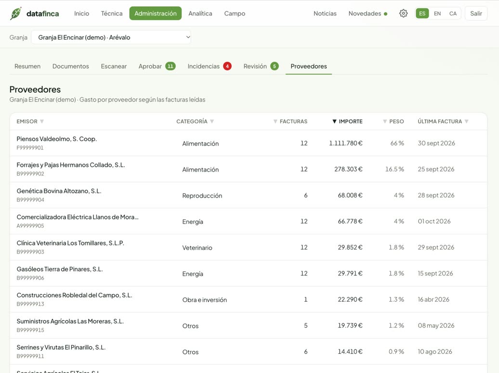Screen dimensions: 499x373
Task: View Novedades updates
Action: coord(368,13)
